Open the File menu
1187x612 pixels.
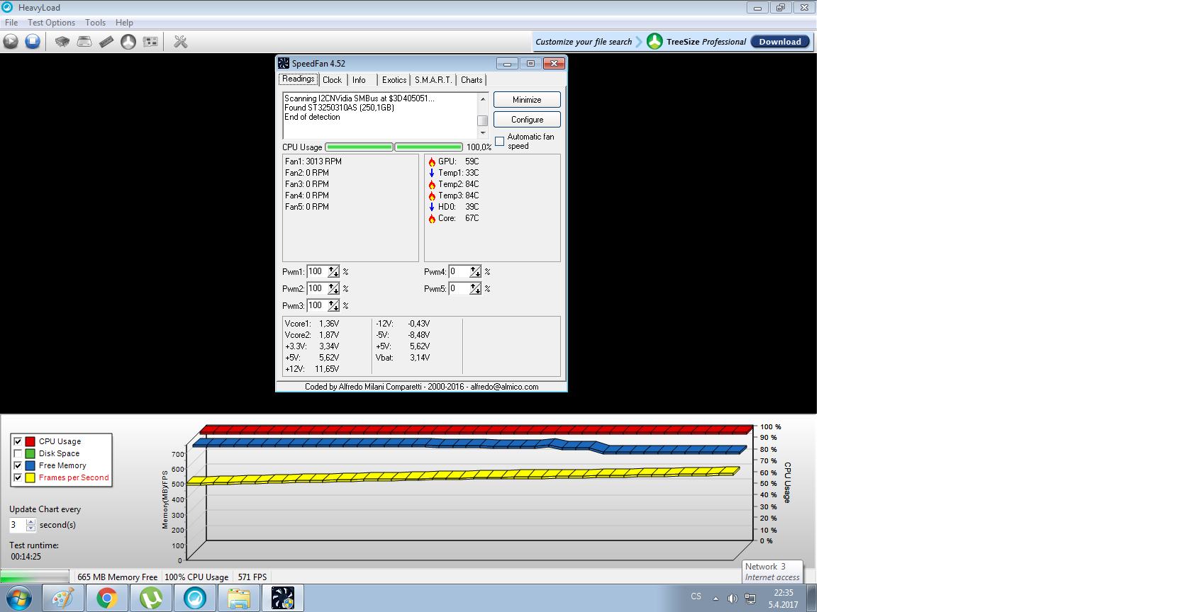tap(11, 23)
